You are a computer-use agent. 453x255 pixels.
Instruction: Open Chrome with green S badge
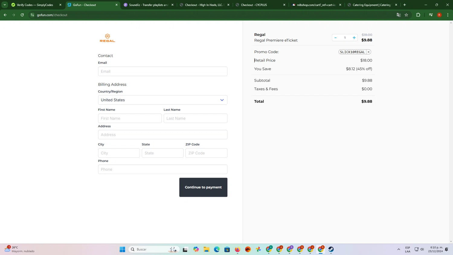tap(269, 249)
